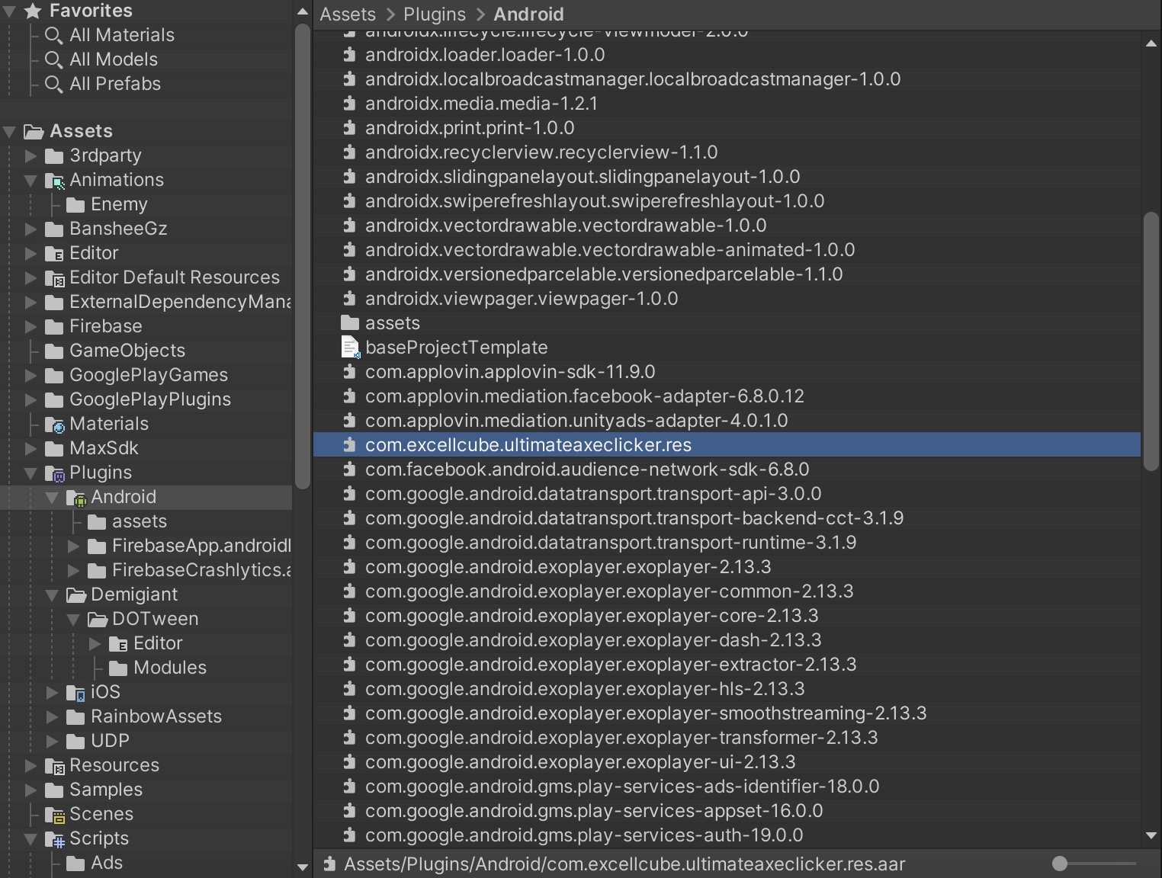The image size is (1162, 878).
Task: Select androidx.recyclerview.recyclerview-1.1.0
Action: pos(727,152)
